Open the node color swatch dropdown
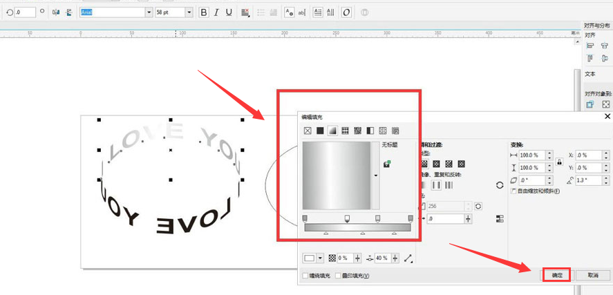This screenshot has width=613, height=295. 321,258
